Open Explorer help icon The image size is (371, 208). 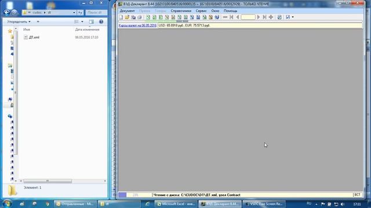coord(101,22)
